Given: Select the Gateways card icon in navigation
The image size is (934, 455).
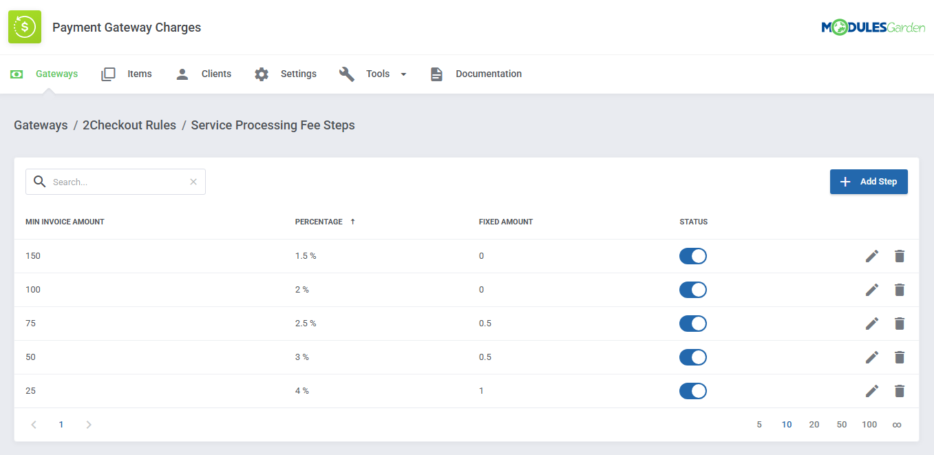Looking at the screenshot, I should 17,73.
